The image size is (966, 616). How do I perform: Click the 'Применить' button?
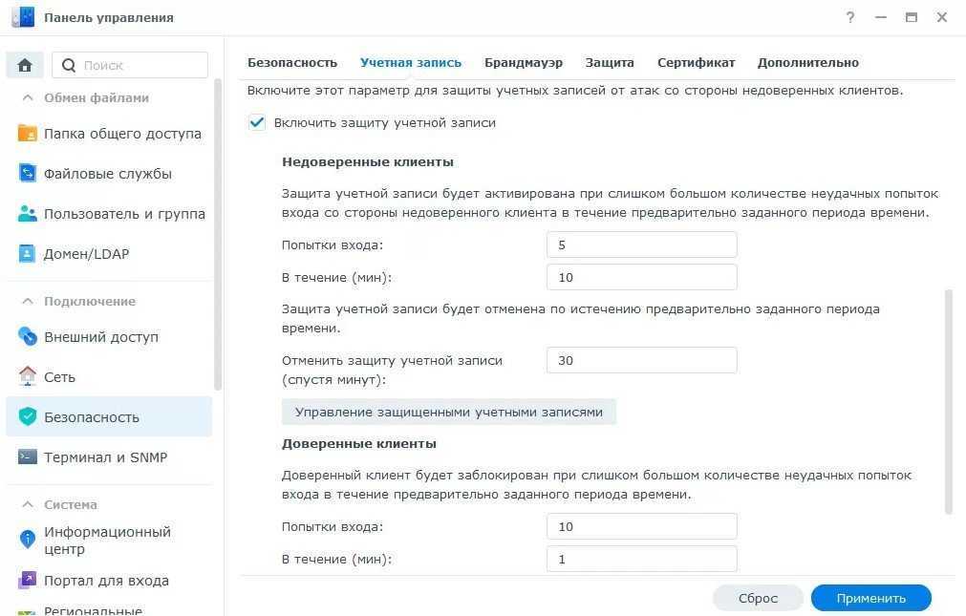tap(870, 598)
